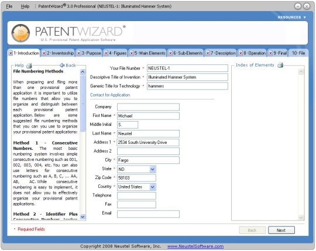316x251 pixels.
Task: Click the 'Required Fields' note
Action: (x=31, y=229)
